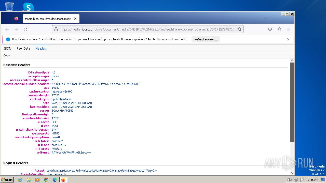This screenshot has width=326, height=183.
Task: Click the Accept request header value
Action: coord(102,171)
